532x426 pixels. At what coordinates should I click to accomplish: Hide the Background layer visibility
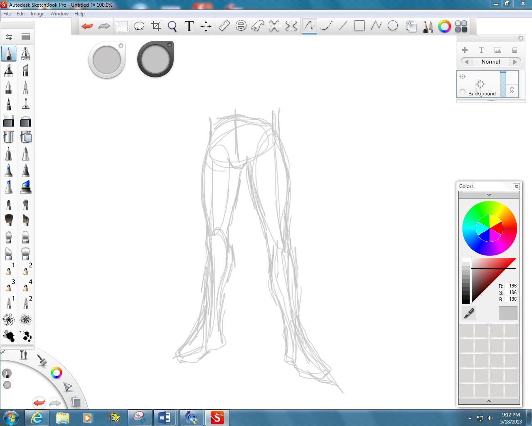pos(463,77)
